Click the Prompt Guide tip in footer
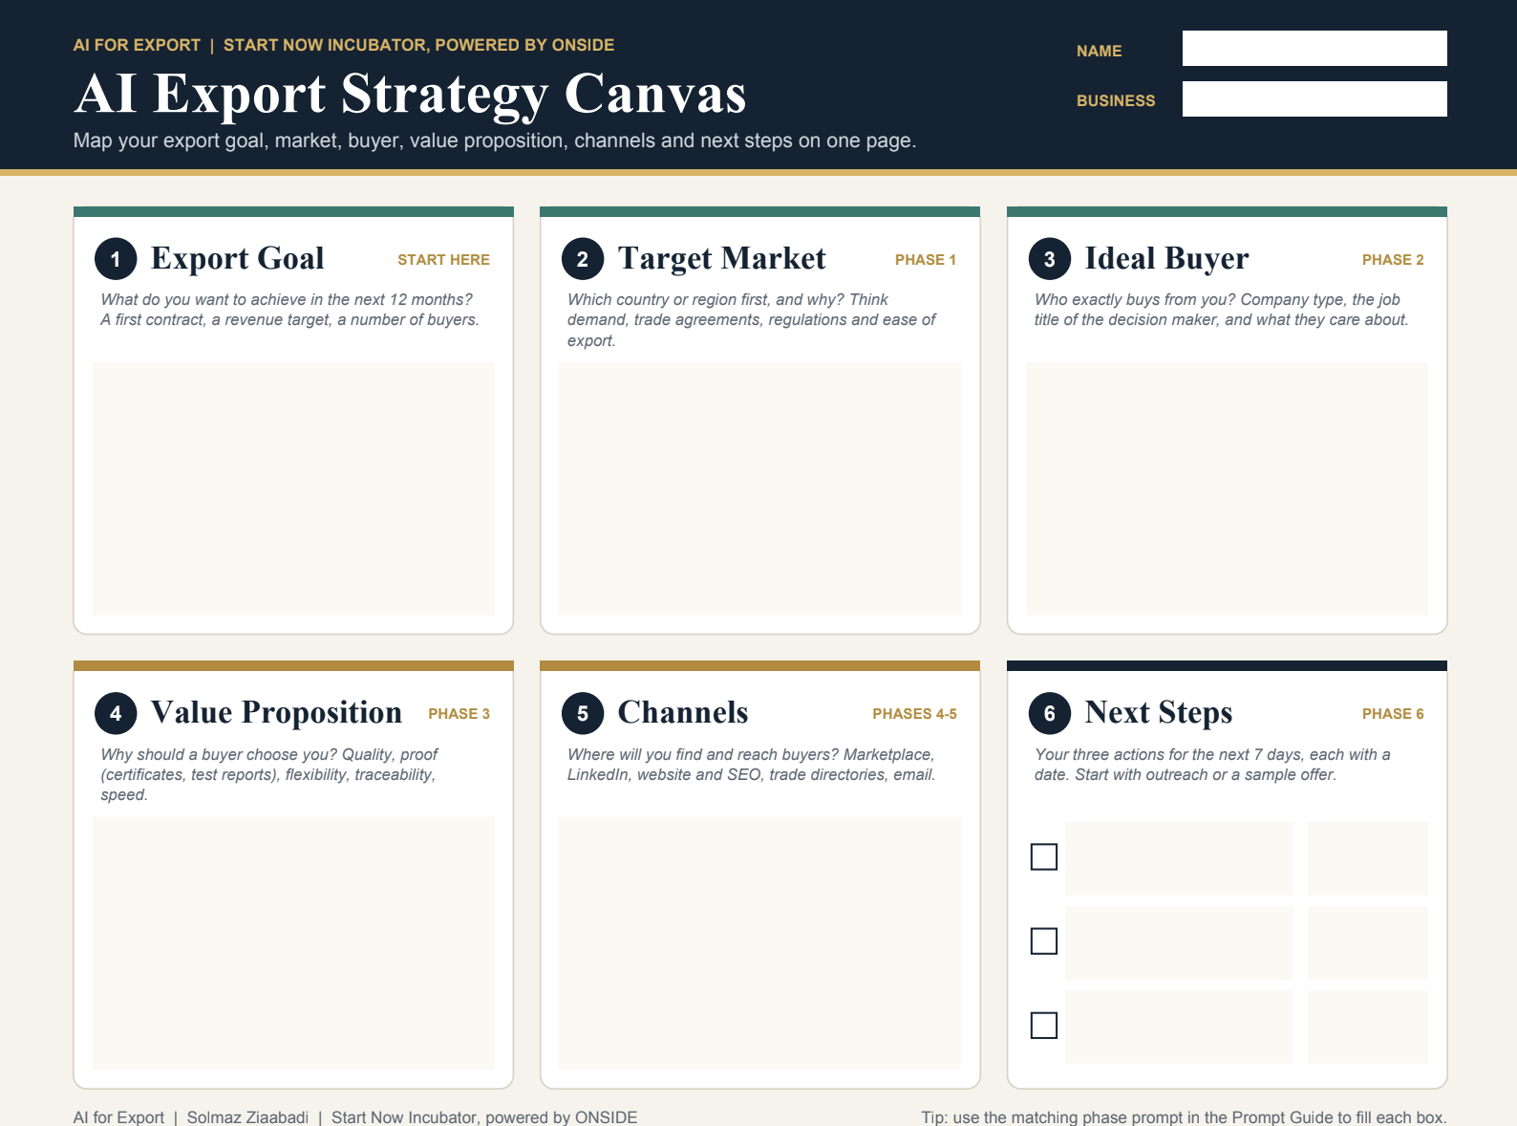1517x1126 pixels. pyautogui.click(x=1184, y=1117)
